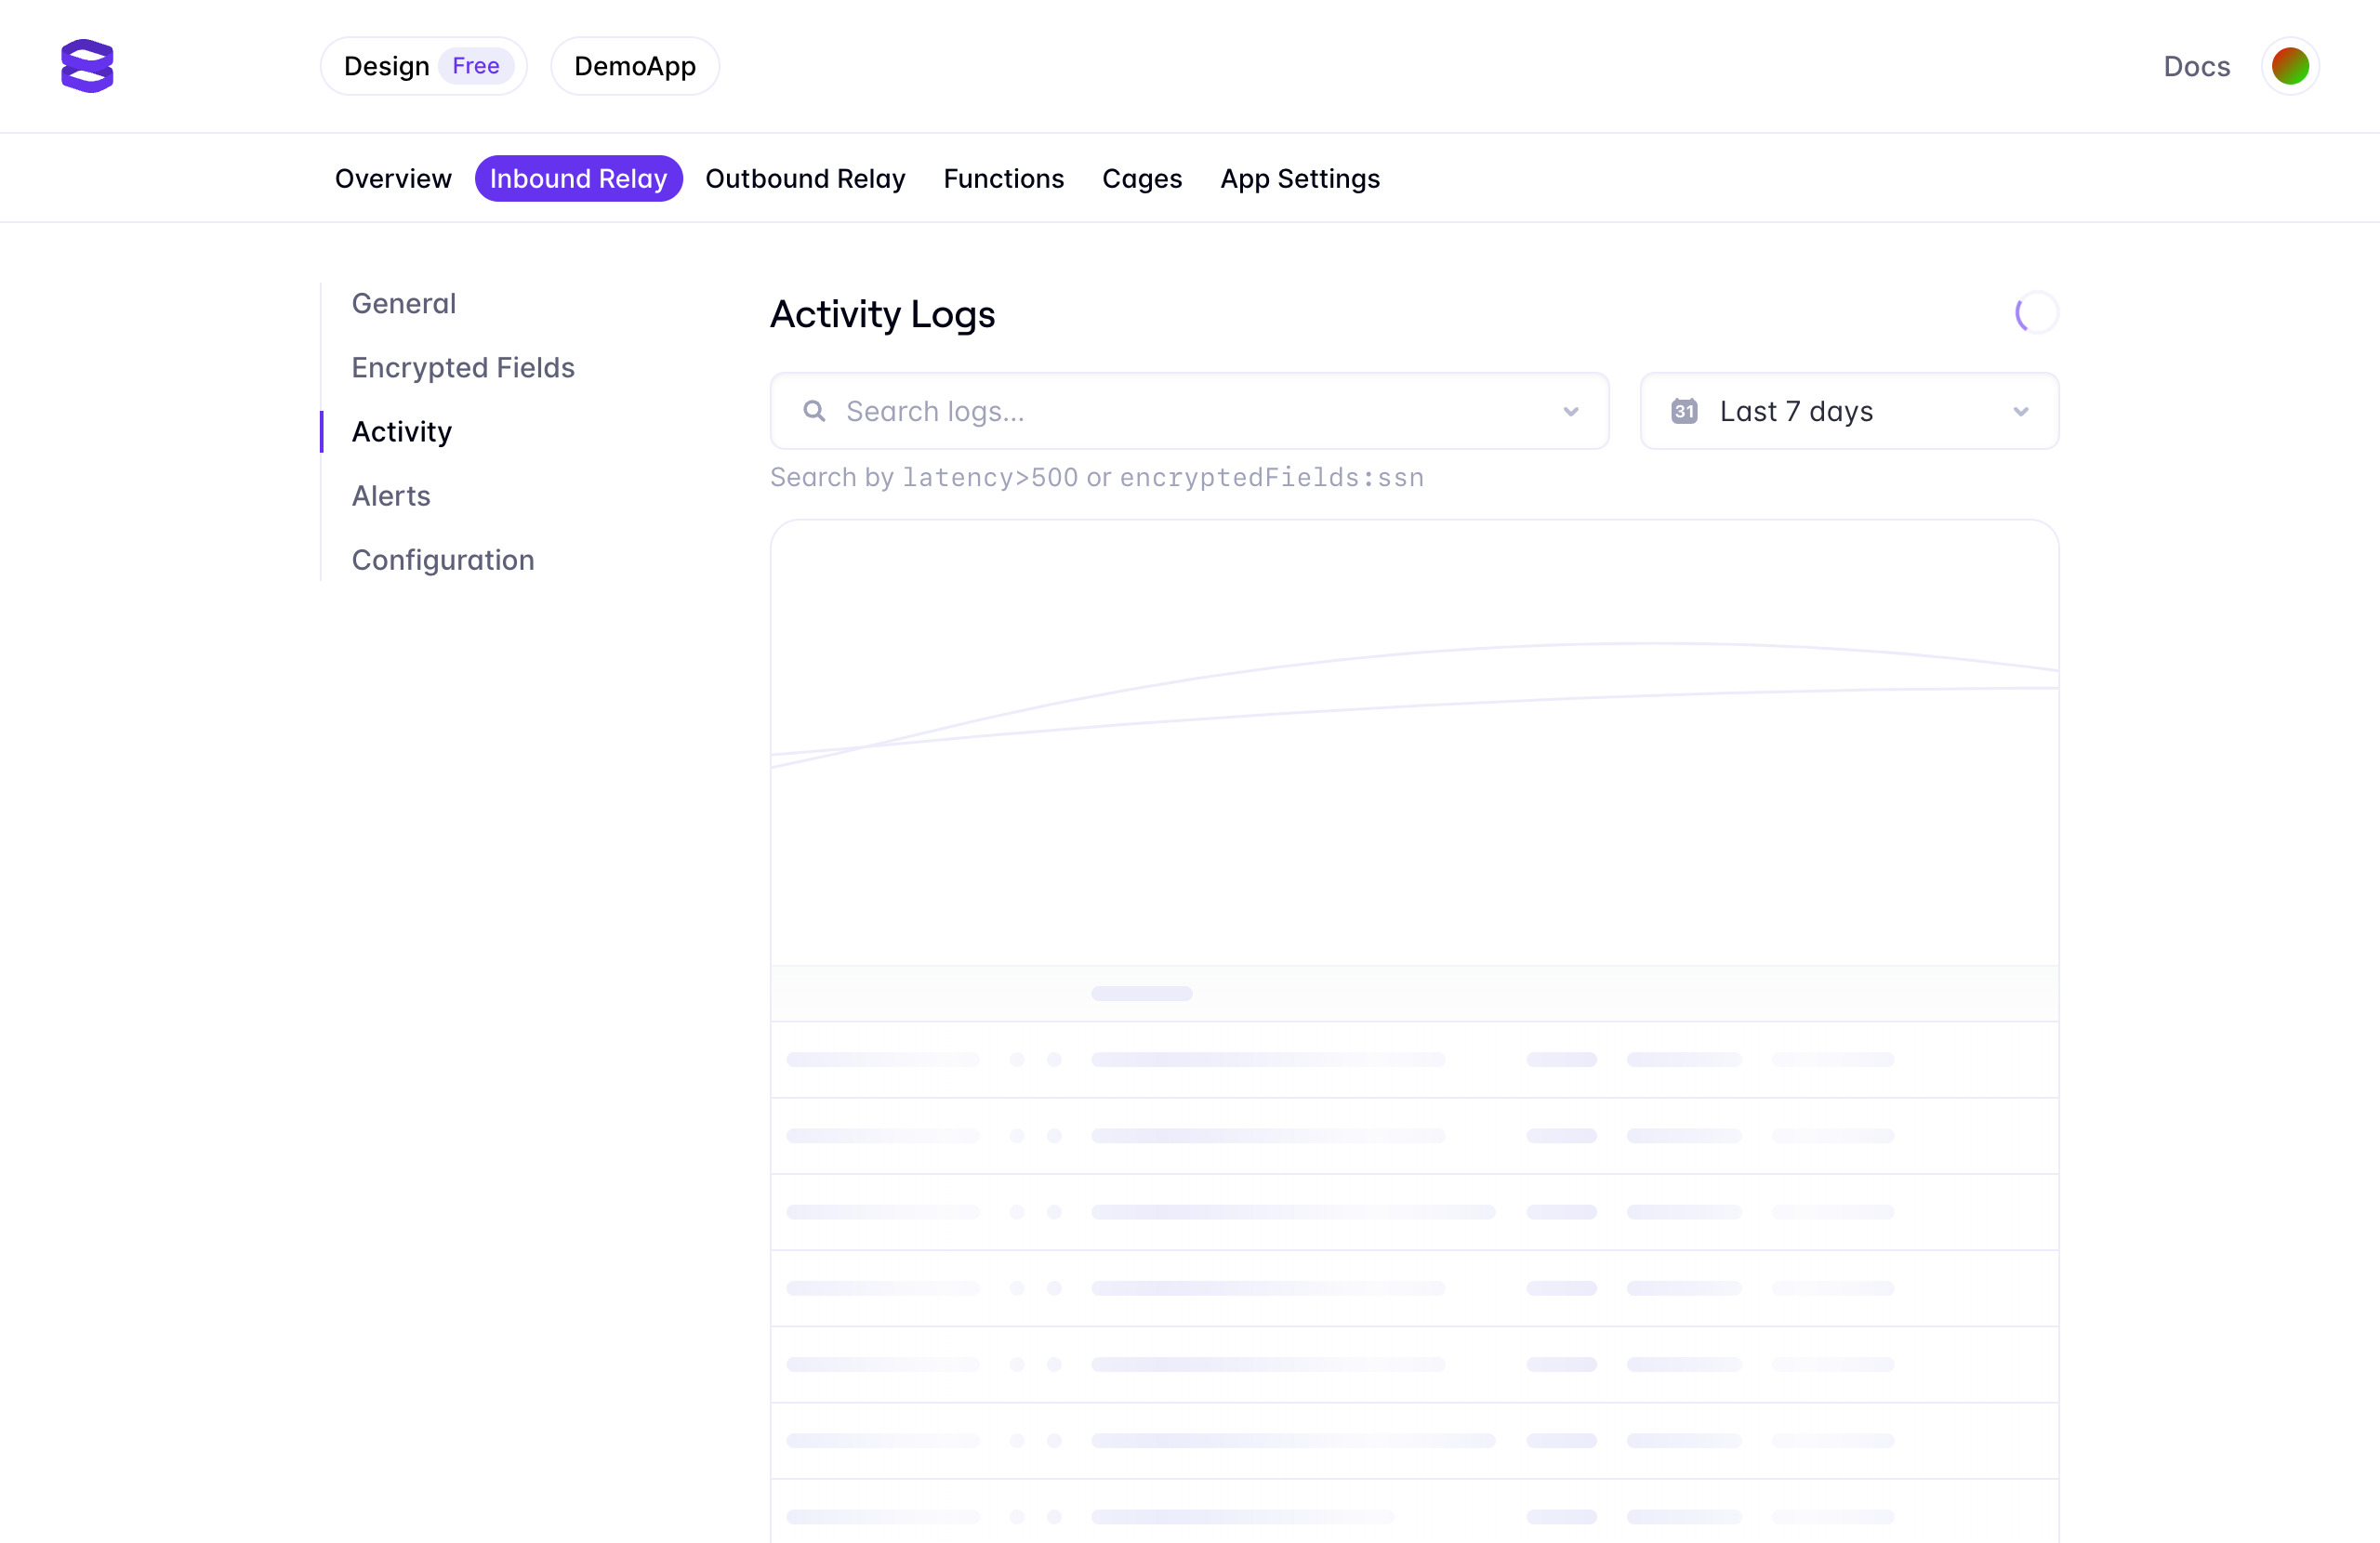The width and height of the screenshot is (2380, 1543).
Task: Switch to the Overview tab
Action: tap(393, 178)
